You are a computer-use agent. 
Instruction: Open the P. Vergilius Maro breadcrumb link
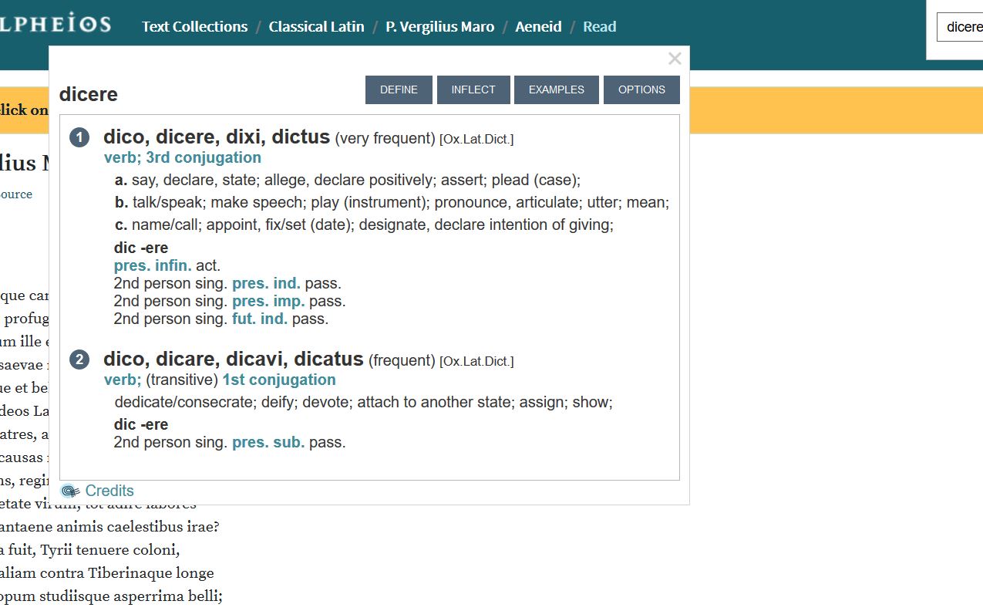click(439, 26)
